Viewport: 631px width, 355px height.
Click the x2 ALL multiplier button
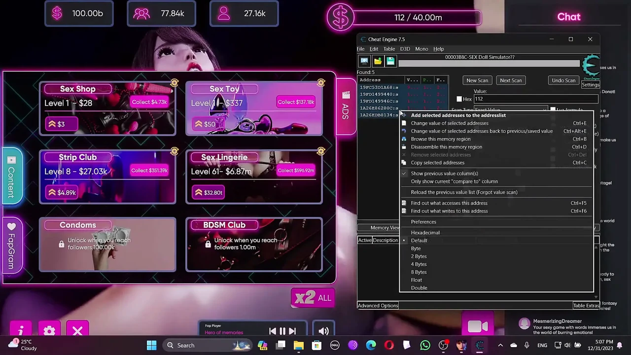(x=313, y=298)
